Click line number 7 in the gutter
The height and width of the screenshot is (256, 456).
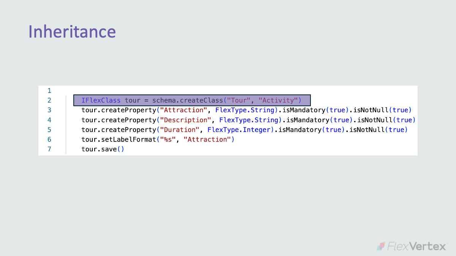(x=49, y=149)
